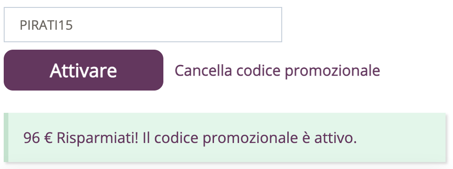Click the promo code field containing PIRATI15
This screenshot has height=169, width=453.
tap(142, 25)
